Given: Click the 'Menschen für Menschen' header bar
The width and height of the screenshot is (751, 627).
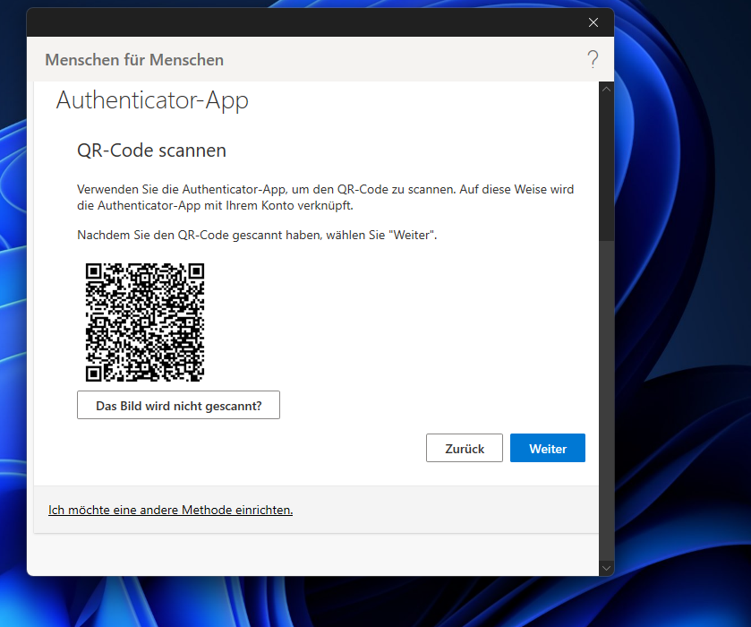Looking at the screenshot, I should click(134, 59).
